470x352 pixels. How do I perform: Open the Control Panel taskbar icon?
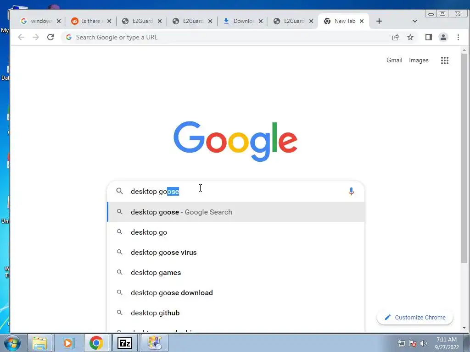coord(154,343)
